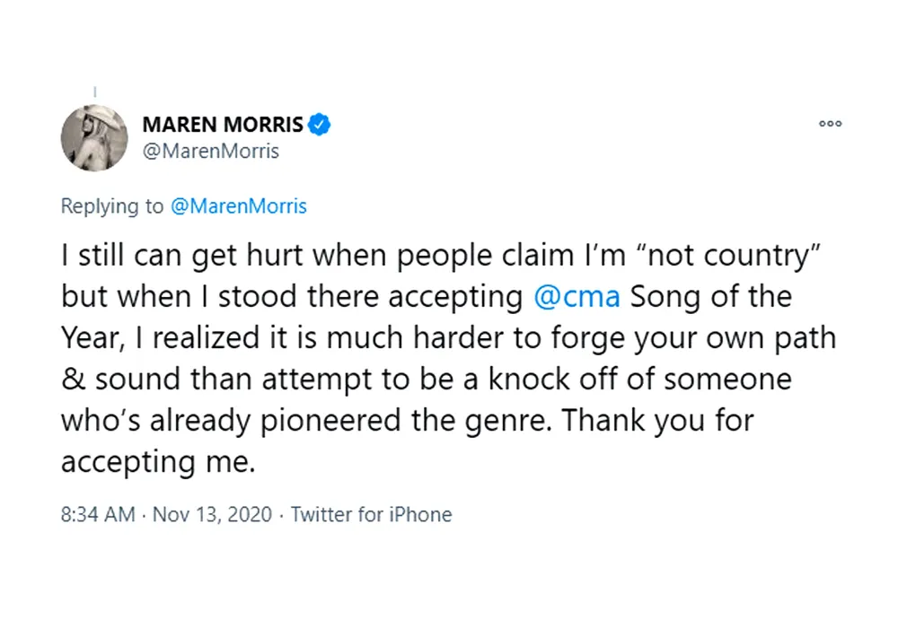Click the @MarenMorris handle under the name
898x637 pixels.
(x=211, y=152)
